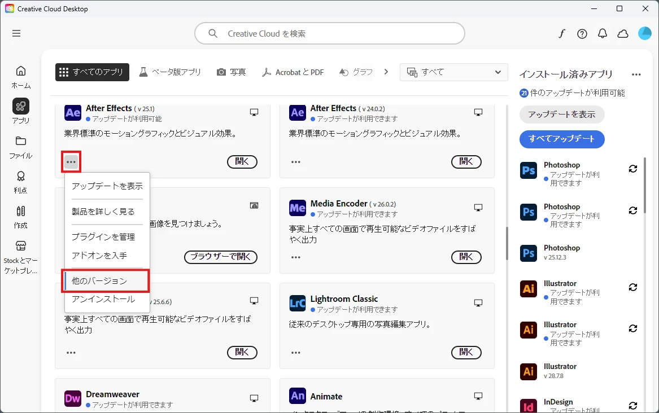Open the account profile avatar
The image size is (659, 413).
pos(645,33)
